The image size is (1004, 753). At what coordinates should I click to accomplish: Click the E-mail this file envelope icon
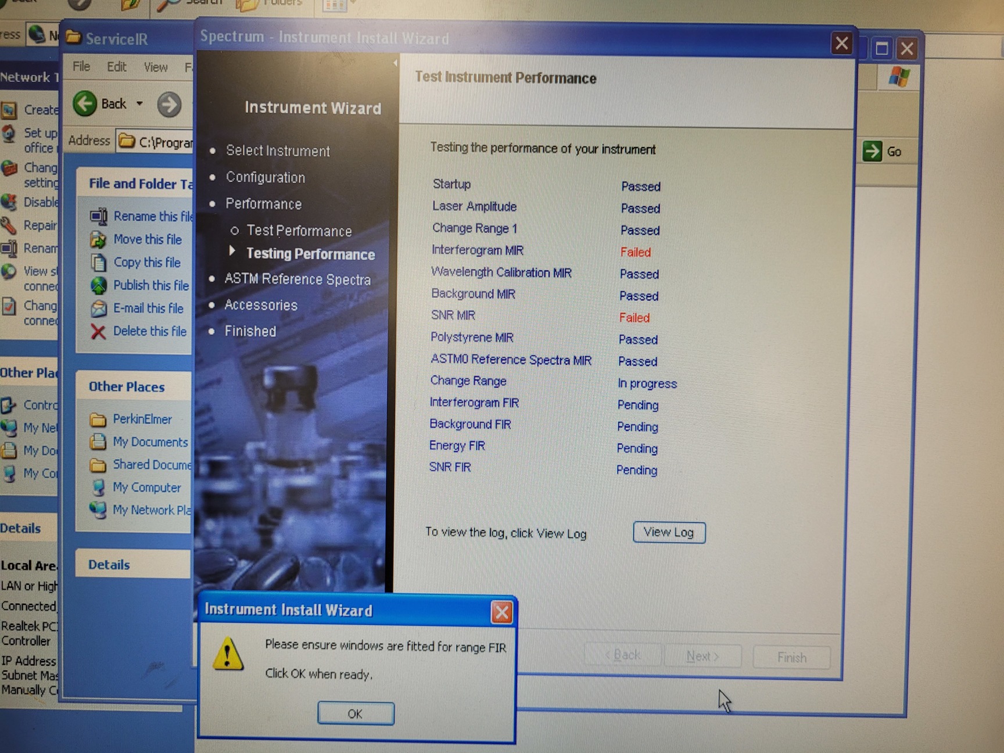pos(99,309)
